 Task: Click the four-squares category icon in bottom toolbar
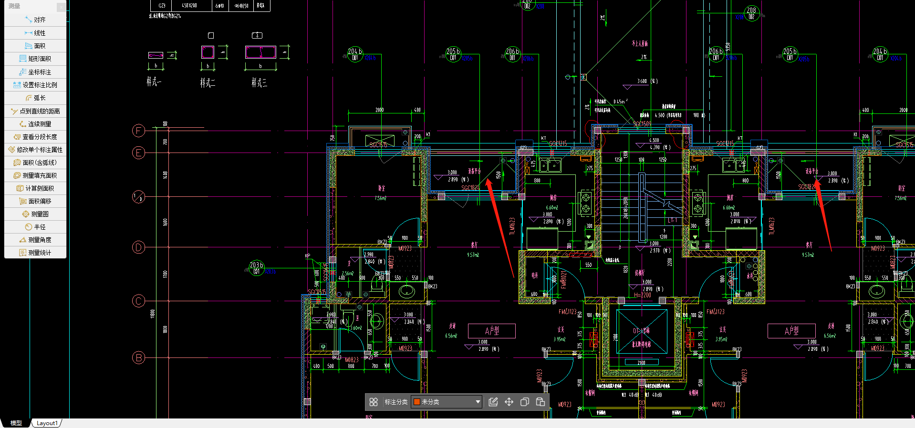tap(374, 402)
